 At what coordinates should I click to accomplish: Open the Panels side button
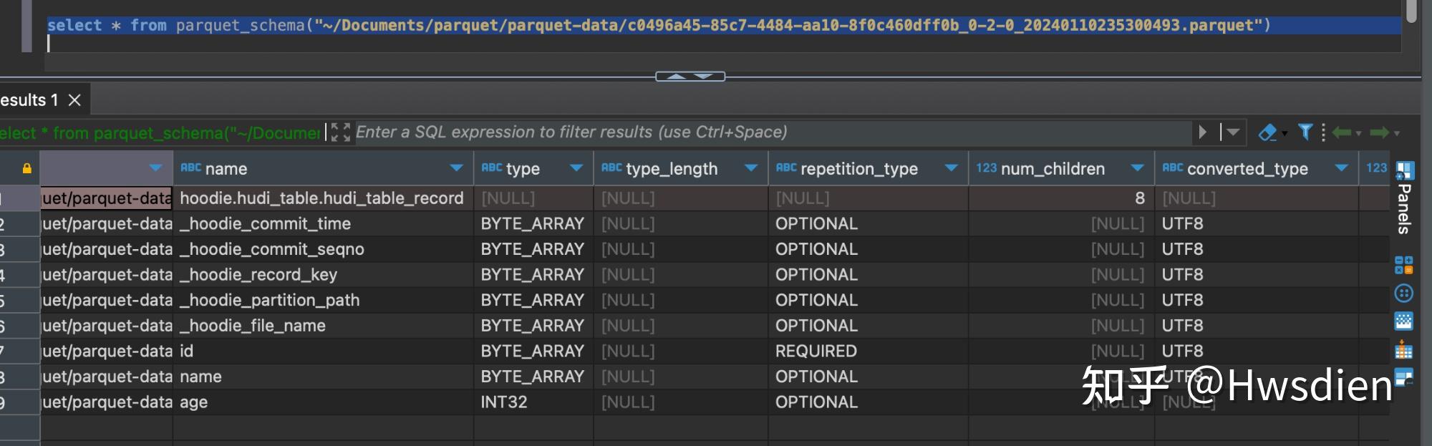pos(1404,199)
